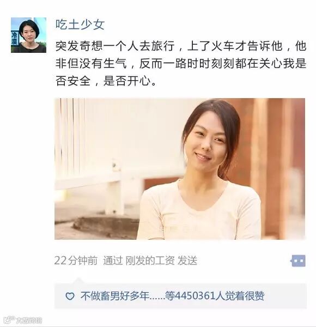
Task: Open the comment and like bubble icon
Action: pos(298,261)
